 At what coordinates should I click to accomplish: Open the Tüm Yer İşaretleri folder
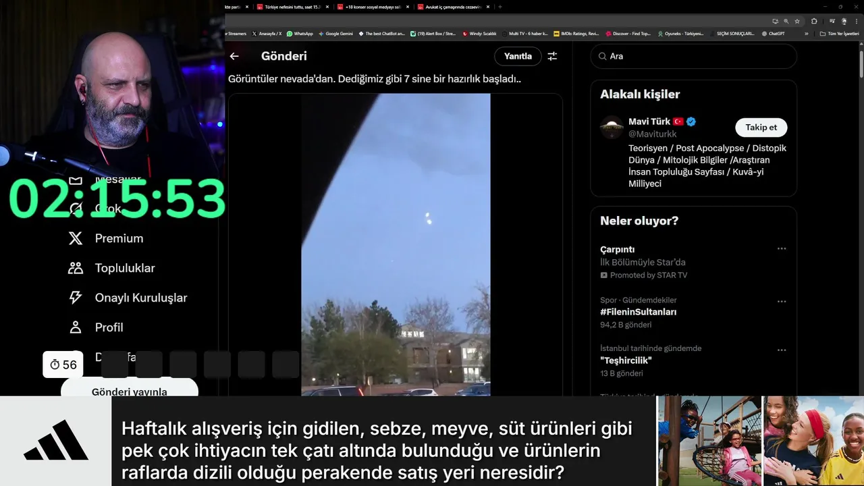[839, 33]
